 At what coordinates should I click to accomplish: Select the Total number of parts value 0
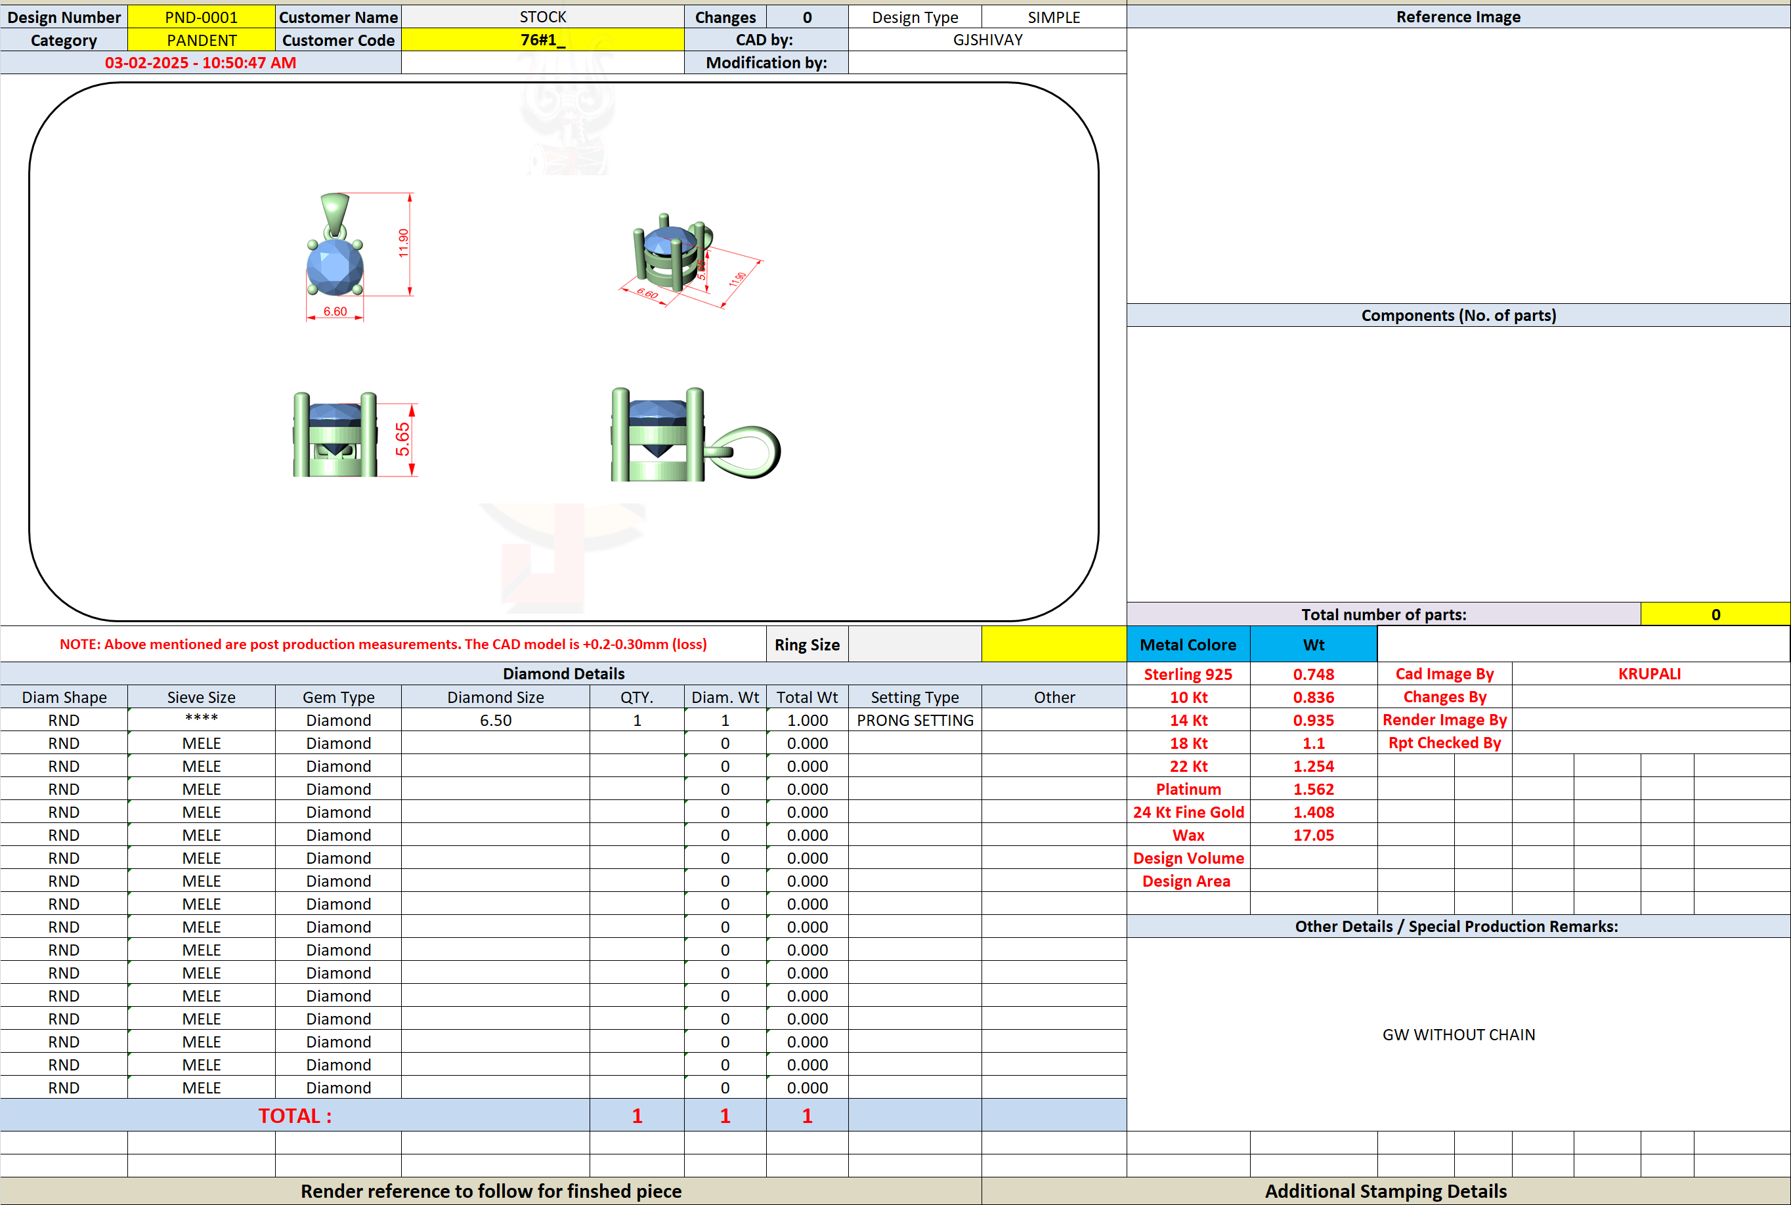pos(1715,614)
